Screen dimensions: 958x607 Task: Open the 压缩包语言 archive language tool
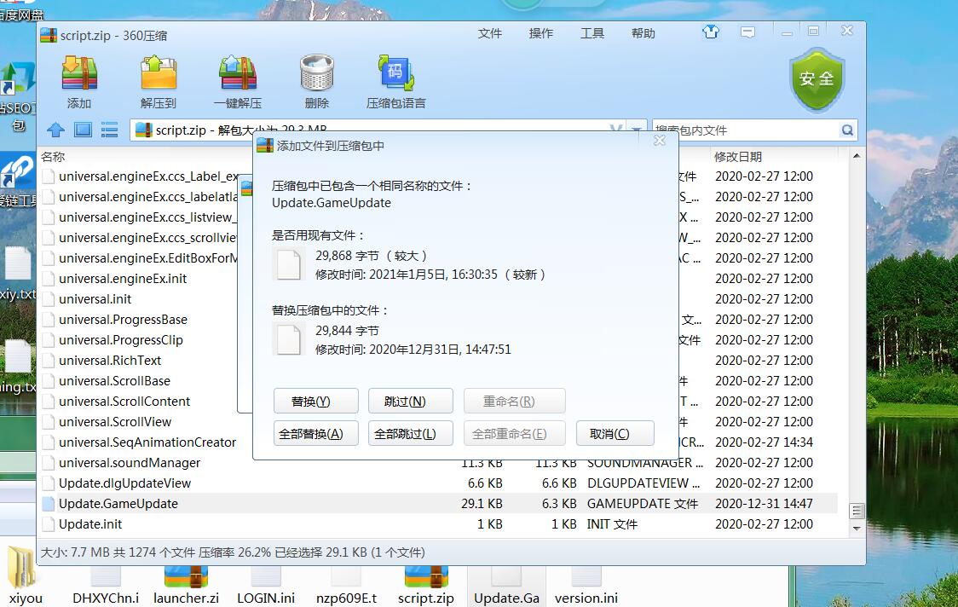395,82
